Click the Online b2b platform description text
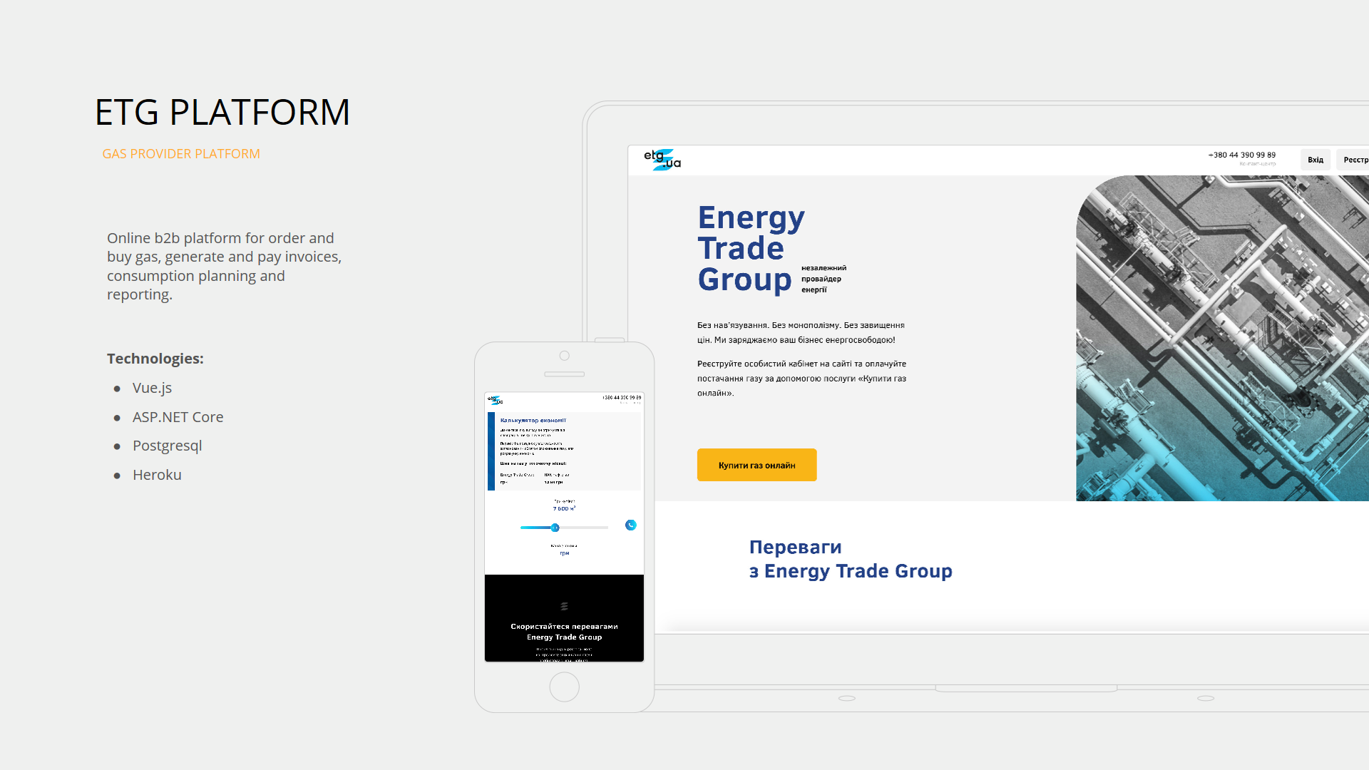The height and width of the screenshot is (770, 1369). pos(224,266)
